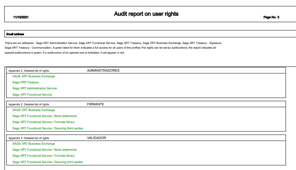Viewport: 296px width, 170px height.
Task: Select Formats library entry in VALIDADOR section
Action: click(x=44, y=156)
